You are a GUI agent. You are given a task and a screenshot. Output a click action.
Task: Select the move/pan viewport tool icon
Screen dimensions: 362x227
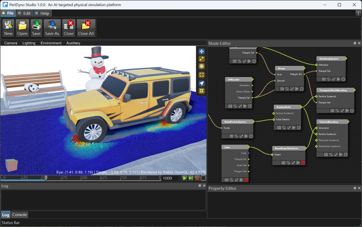(x=201, y=52)
